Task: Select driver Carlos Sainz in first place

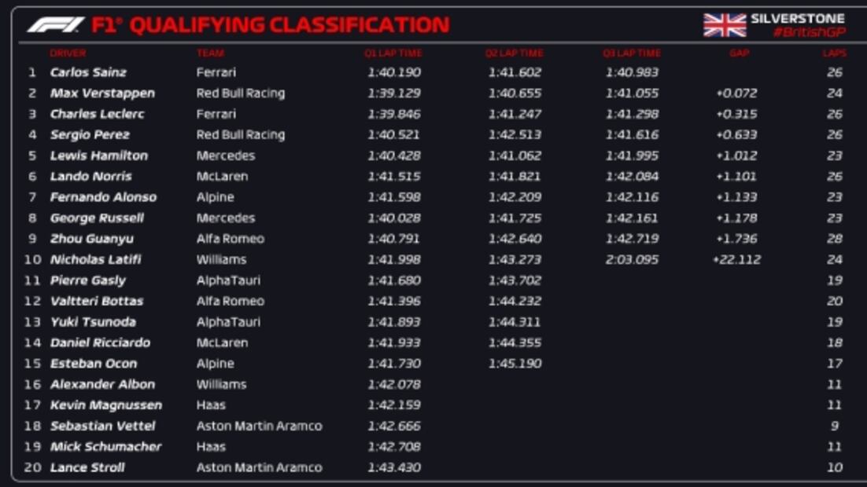Action: click(88, 72)
